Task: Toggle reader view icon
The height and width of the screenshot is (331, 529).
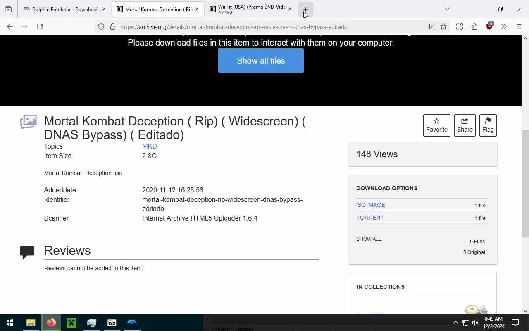Action: pyautogui.click(x=431, y=26)
